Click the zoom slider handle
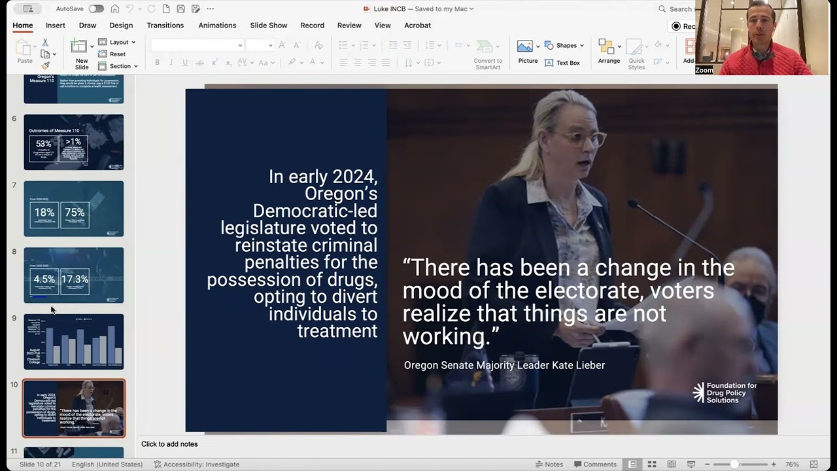The width and height of the screenshot is (837, 471). 734,464
